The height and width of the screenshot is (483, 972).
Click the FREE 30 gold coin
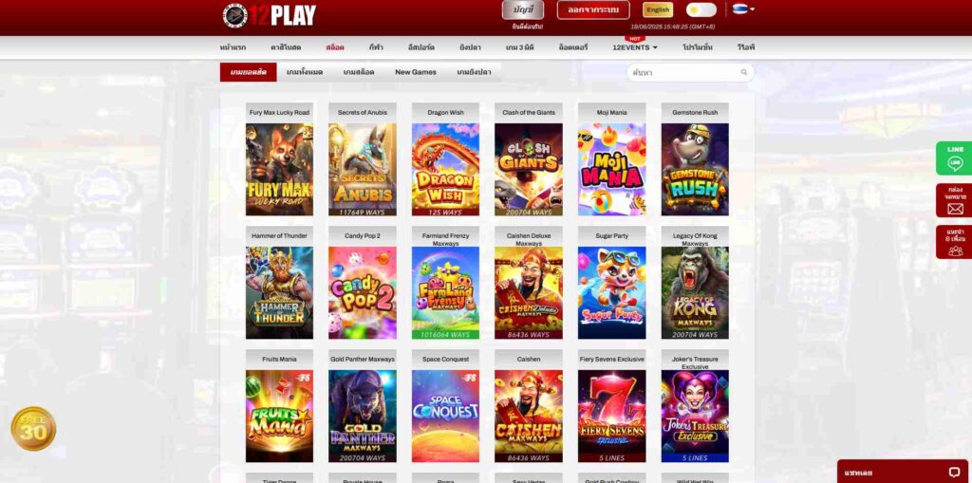tap(33, 429)
